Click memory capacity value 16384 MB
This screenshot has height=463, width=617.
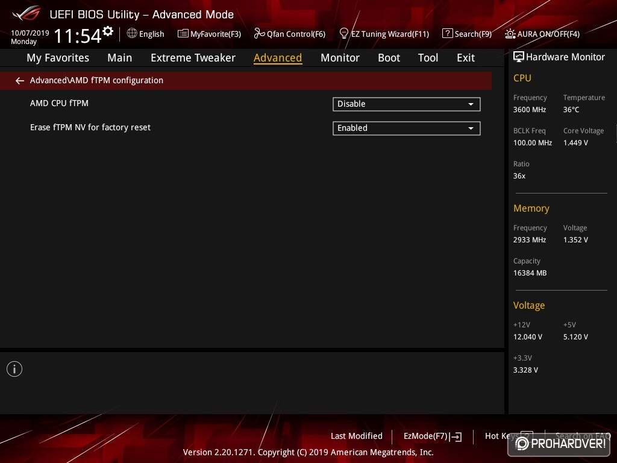pyautogui.click(x=530, y=273)
